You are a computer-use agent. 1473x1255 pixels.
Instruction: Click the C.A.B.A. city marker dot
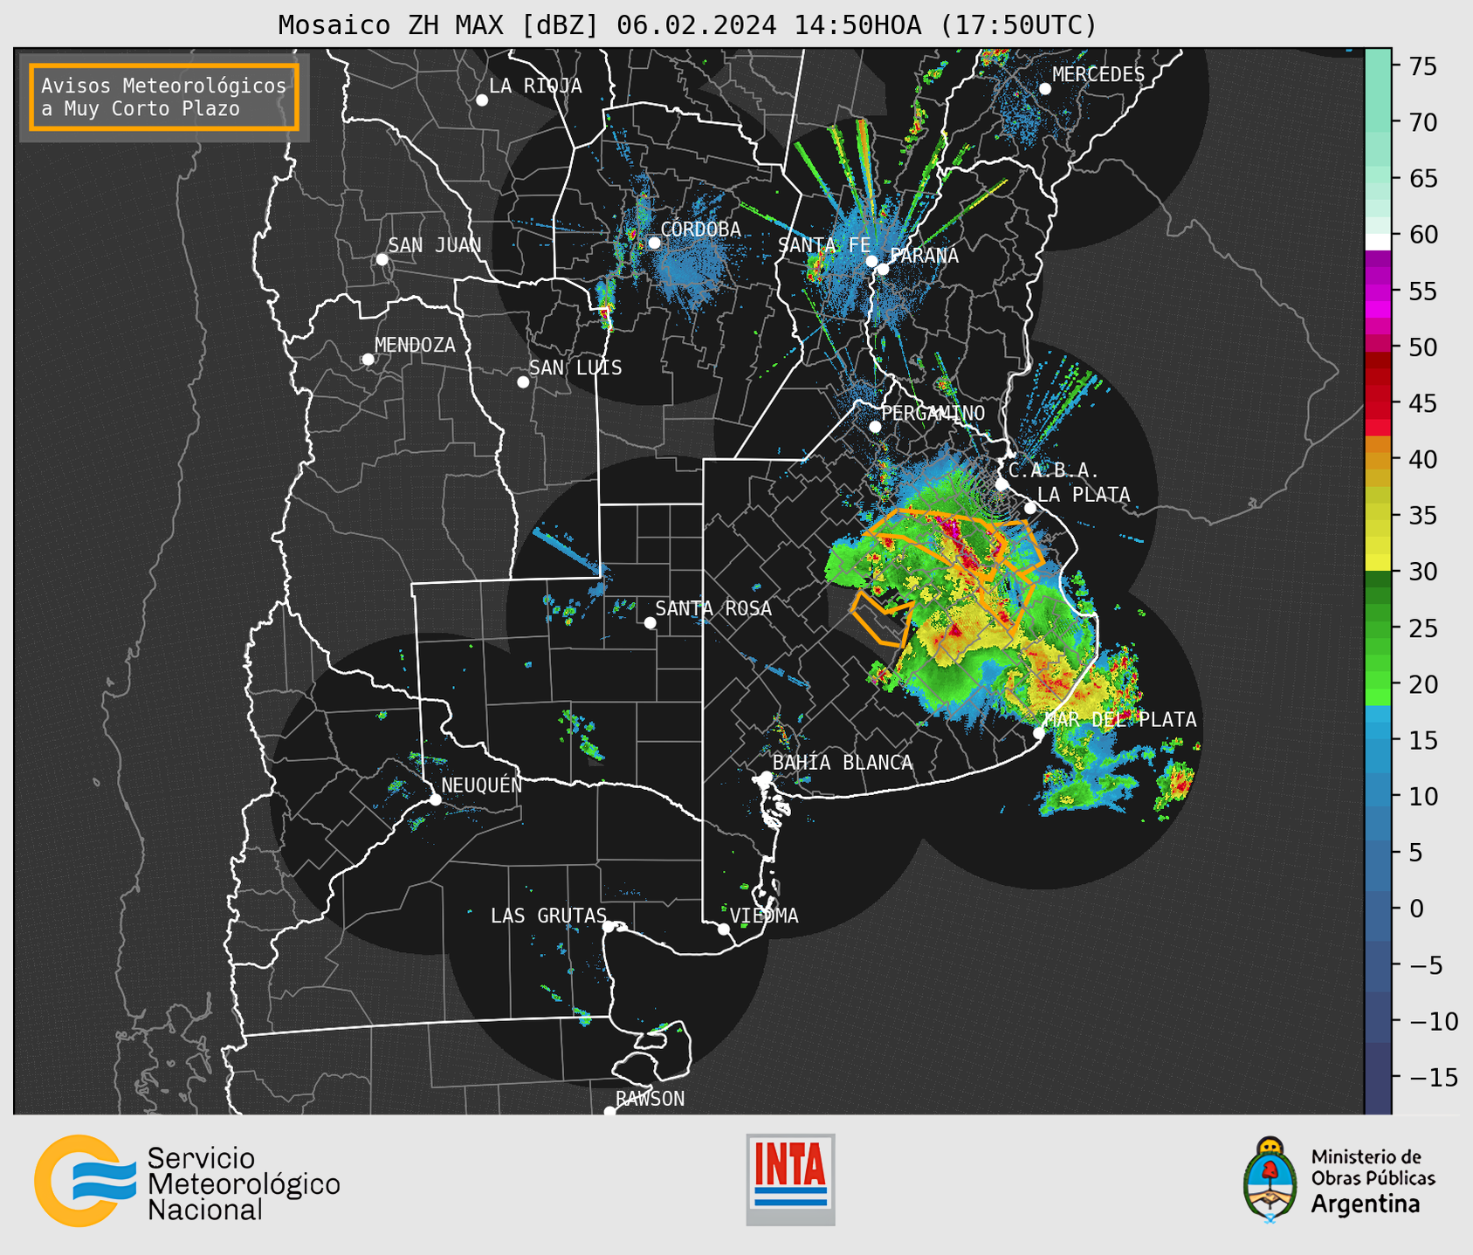[1002, 483]
